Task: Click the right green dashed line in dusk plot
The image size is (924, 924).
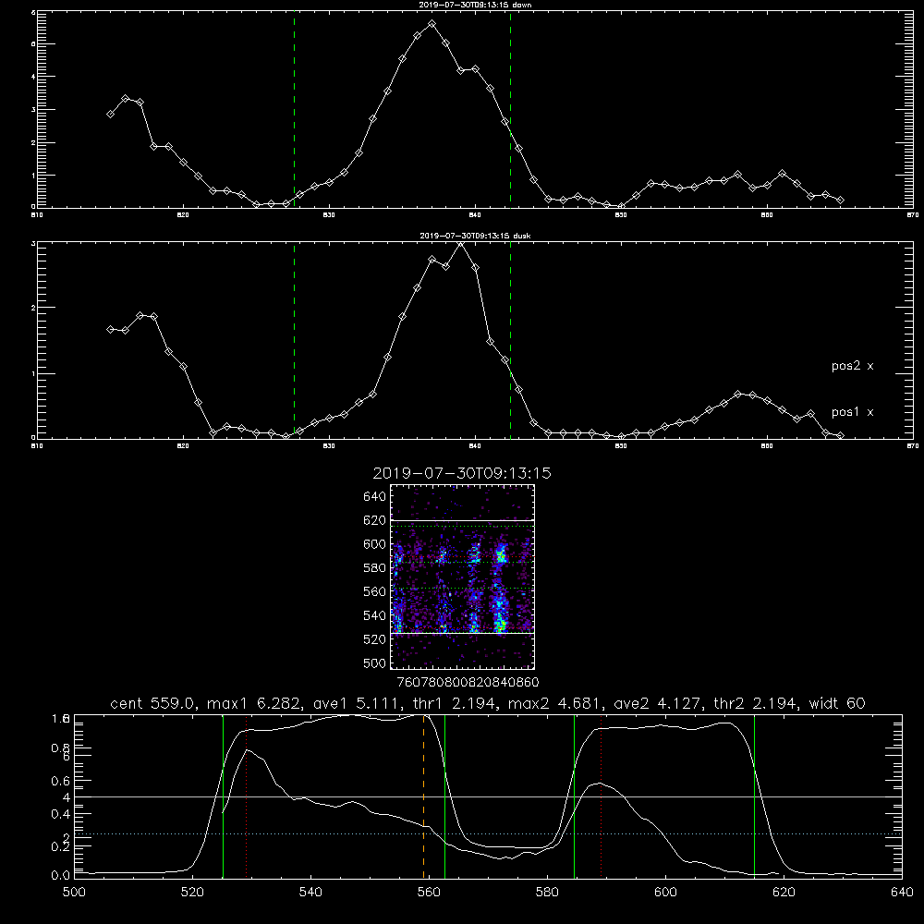Action: pyautogui.click(x=510, y=340)
